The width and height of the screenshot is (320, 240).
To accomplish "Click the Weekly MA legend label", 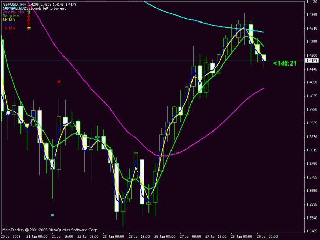I will pos(13,12).
